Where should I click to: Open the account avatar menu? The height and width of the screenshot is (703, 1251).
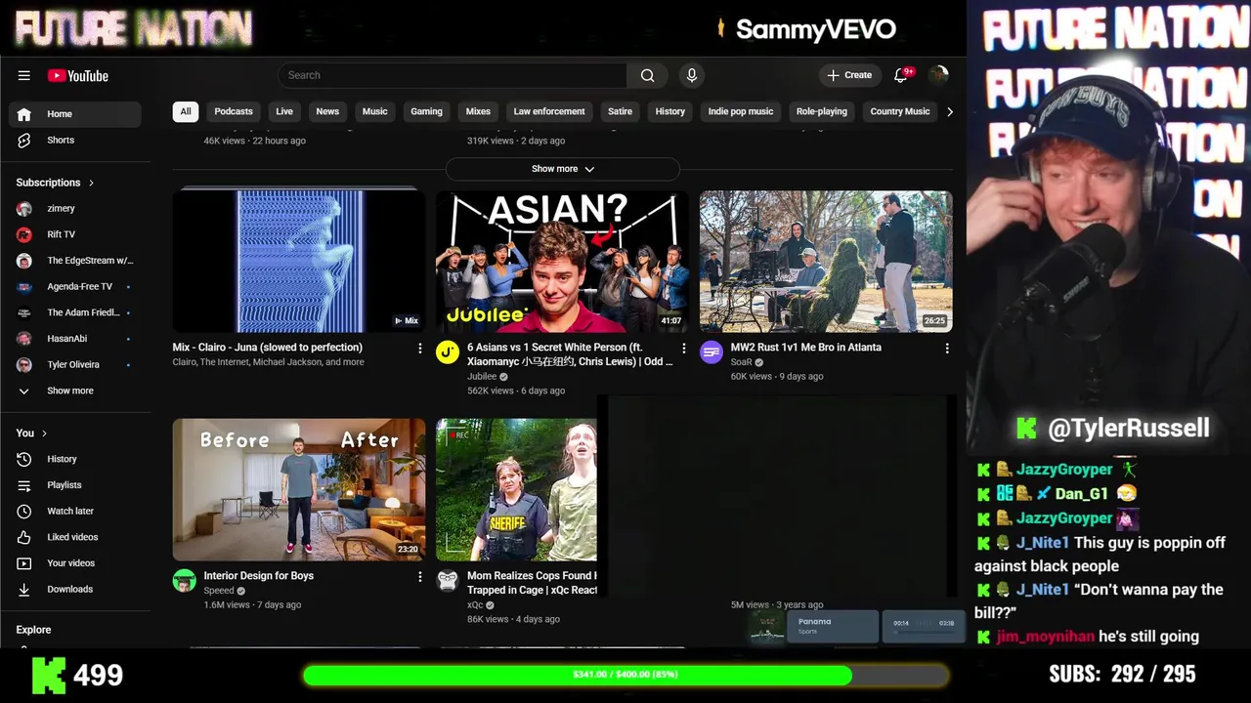pos(938,75)
